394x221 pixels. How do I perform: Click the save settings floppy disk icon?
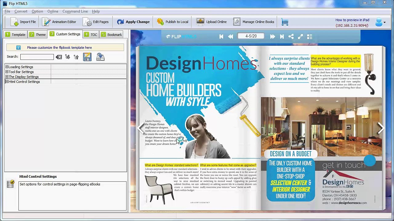[x=87, y=57]
